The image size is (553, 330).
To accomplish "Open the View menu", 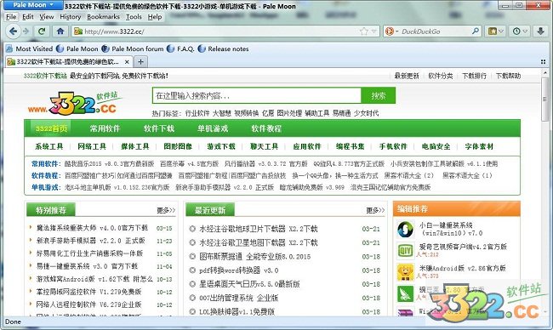I will tap(47, 16).
